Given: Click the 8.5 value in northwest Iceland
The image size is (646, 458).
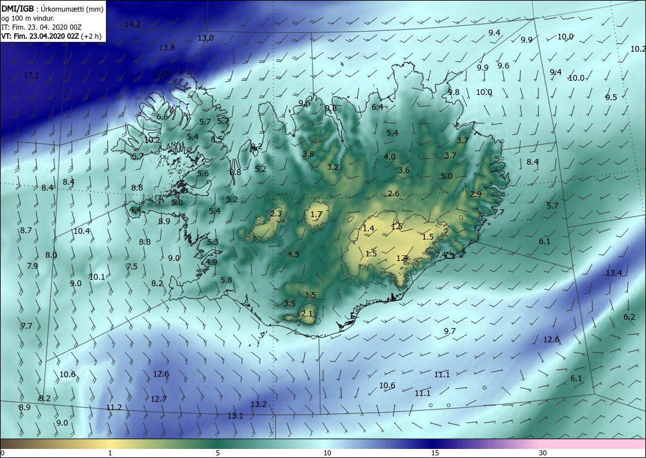Looking at the screenshot, I should click(x=216, y=140).
